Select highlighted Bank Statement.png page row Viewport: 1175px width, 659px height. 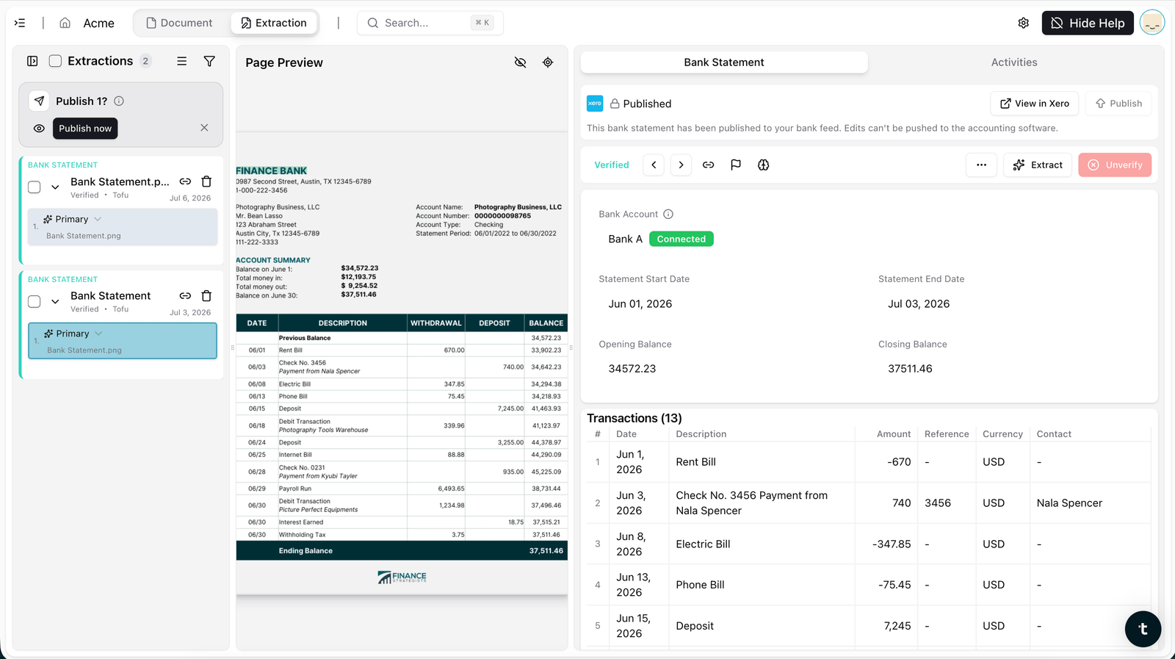coord(123,341)
